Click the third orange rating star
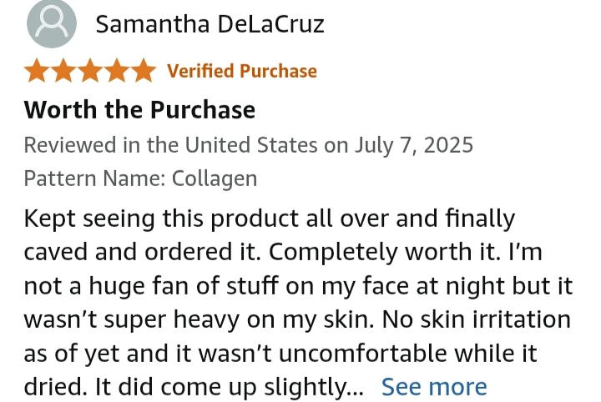 (x=90, y=70)
